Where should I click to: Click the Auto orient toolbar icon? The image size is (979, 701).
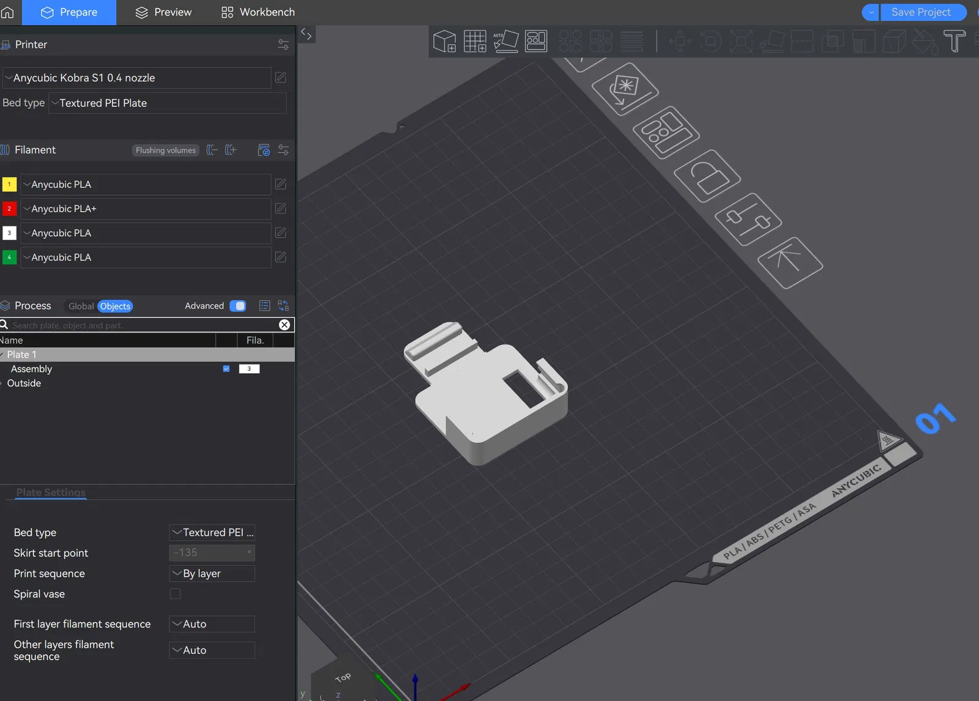tap(505, 41)
